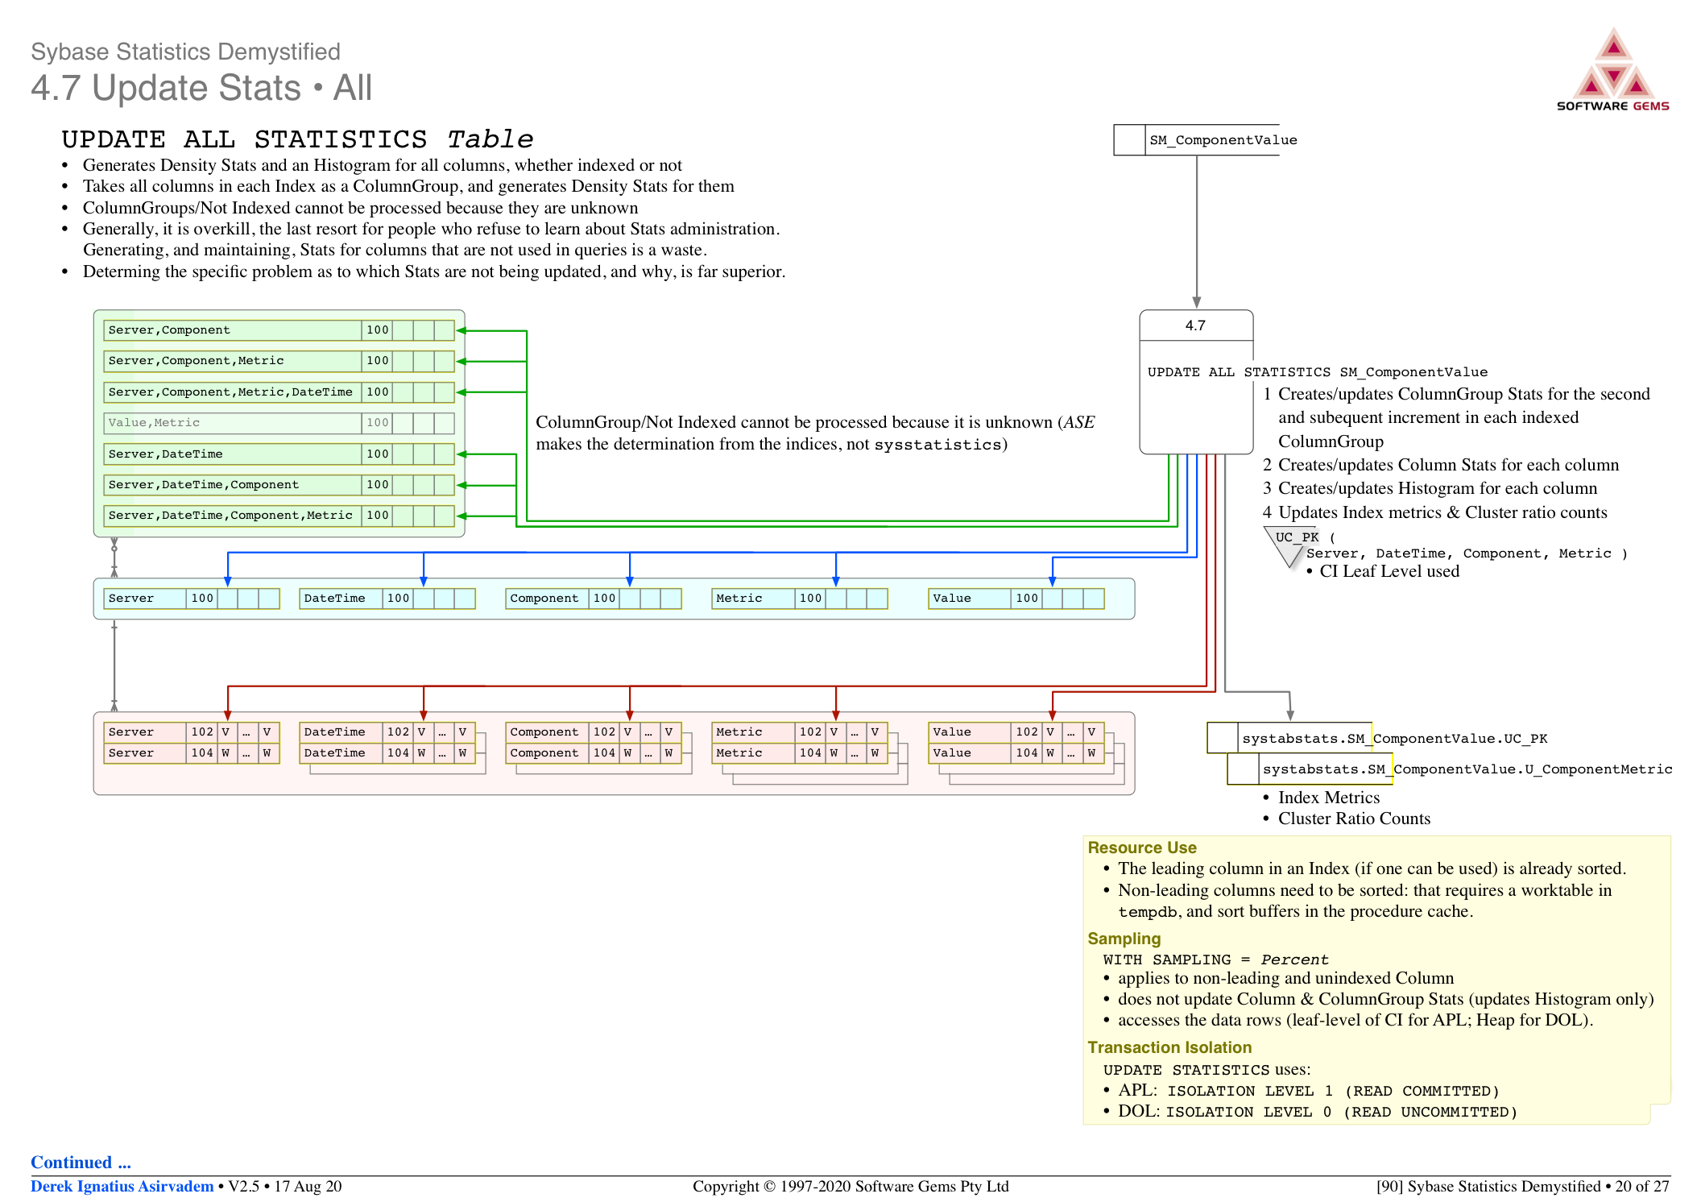Click the Derek Ignatius Asirvadem author link
The width and height of the screenshot is (1701, 1202).
click(122, 1186)
